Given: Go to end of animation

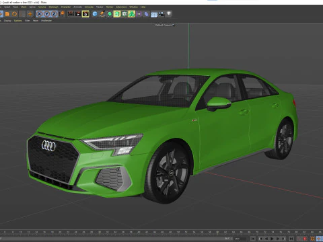Looking at the screenshot, I should click(291, 239).
